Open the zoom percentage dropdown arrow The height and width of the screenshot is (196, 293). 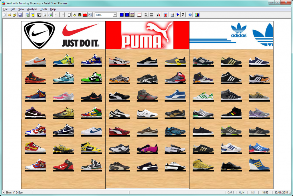tap(115, 15)
